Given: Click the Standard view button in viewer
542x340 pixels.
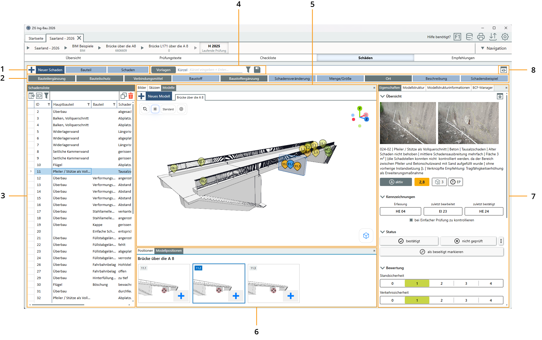Looking at the screenshot, I should point(168,109).
